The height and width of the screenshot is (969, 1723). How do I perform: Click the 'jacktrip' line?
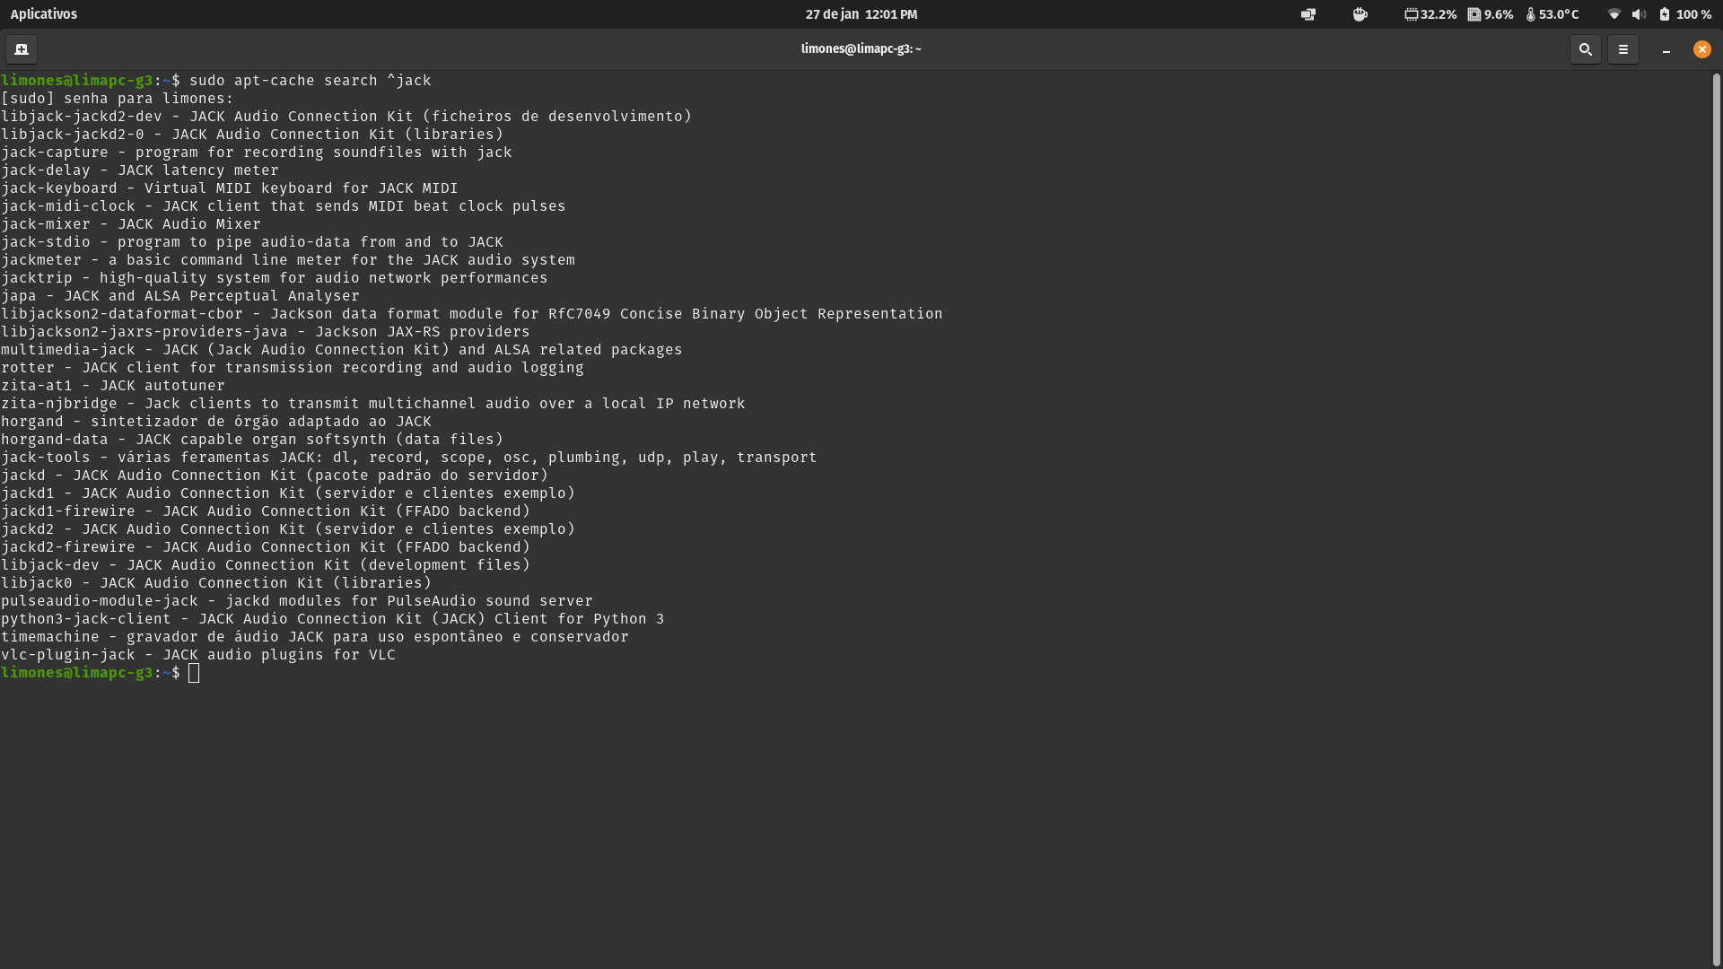275,278
